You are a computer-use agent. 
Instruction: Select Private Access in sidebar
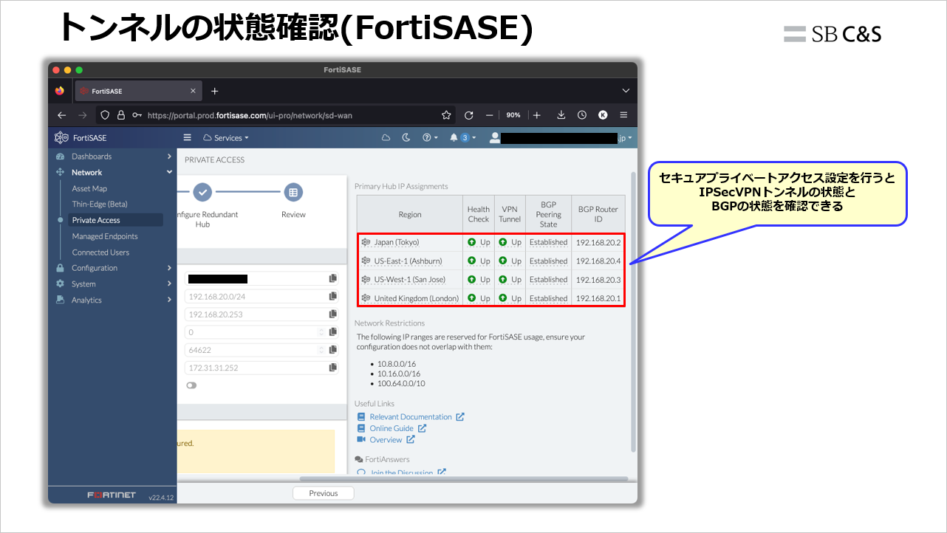tap(116, 220)
